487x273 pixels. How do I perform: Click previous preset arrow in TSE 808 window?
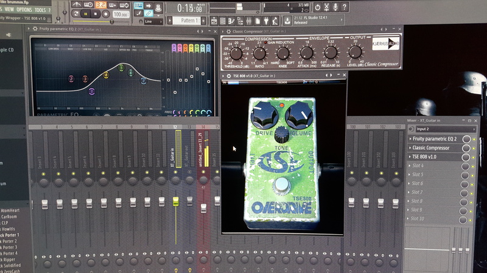[x=326, y=75]
